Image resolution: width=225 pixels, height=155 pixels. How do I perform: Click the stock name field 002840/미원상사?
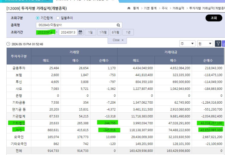(x=79, y=25)
